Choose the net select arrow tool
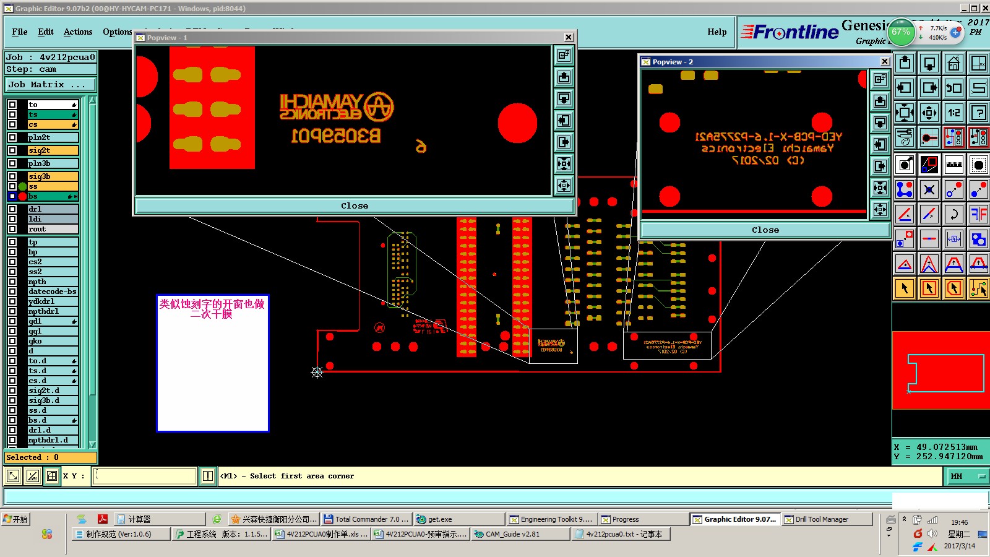The width and height of the screenshot is (990, 557). click(978, 288)
